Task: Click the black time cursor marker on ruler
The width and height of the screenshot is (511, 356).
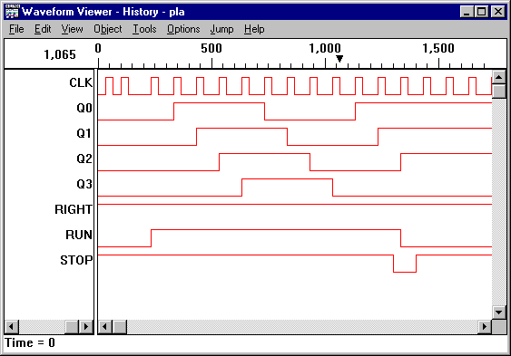Action: pyautogui.click(x=339, y=59)
